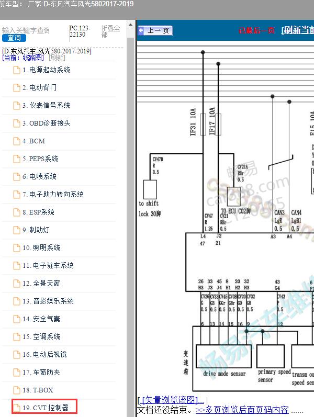Open 9. 制动灯 entry
This screenshot has height=417, width=314.
pos(36,230)
